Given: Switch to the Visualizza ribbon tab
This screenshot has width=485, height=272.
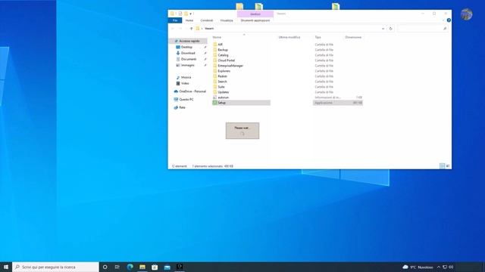Looking at the screenshot, I should (x=227, y=20).
